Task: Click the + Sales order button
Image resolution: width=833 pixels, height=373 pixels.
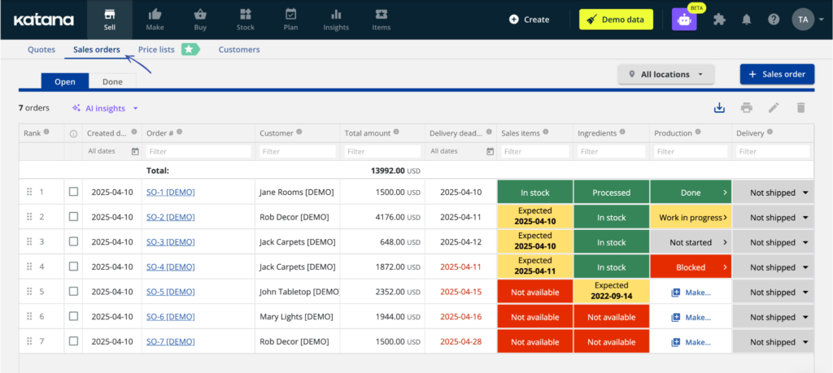Action: pyautogui.click(x=777, y=75)
